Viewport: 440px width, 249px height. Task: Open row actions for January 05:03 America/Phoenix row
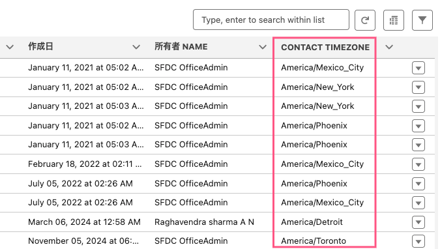(418, 145)
